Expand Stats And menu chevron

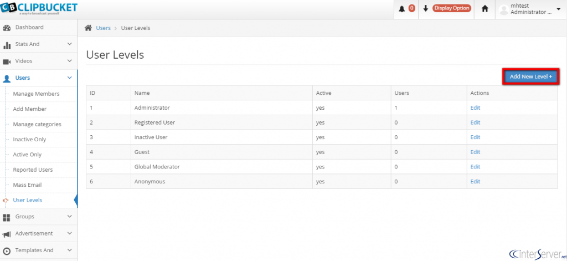[x=70, y=44]
